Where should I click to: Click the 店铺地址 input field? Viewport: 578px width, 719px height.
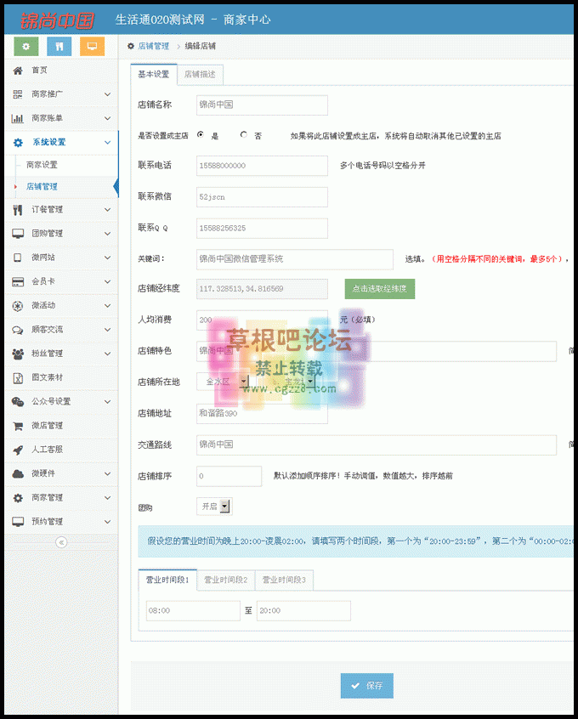pos(262,414)
